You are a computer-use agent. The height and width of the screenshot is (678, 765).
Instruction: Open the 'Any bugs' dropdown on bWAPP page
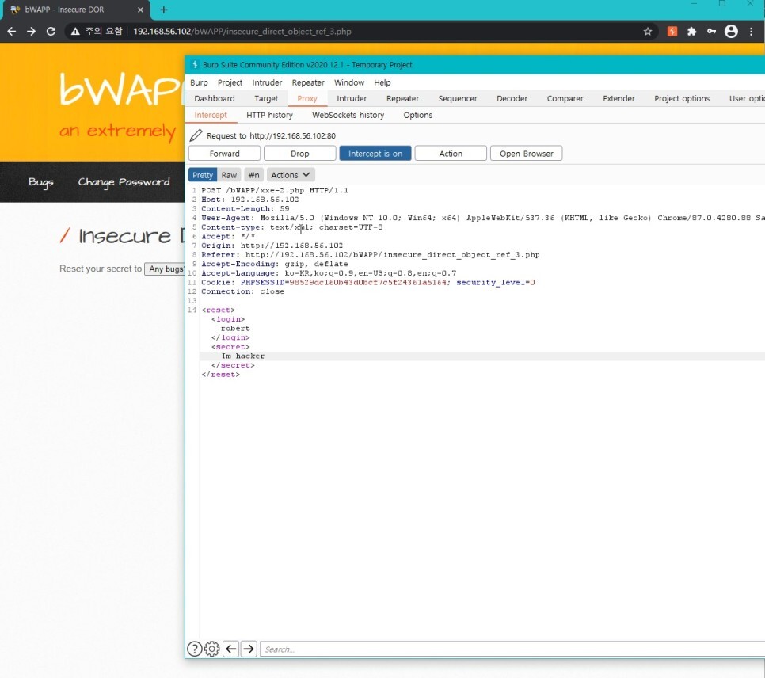[x=165, y=269]
